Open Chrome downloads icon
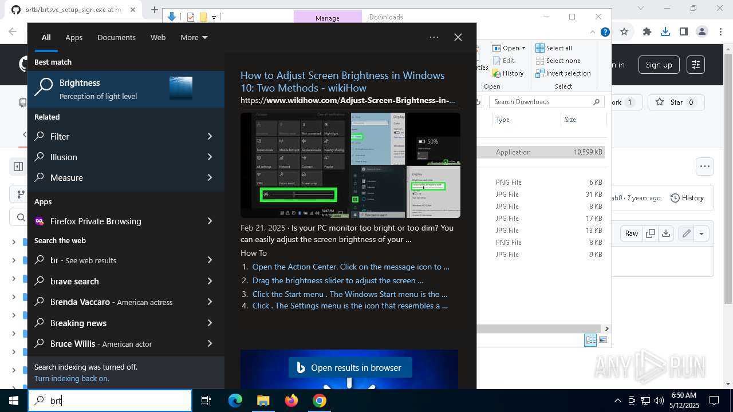Viewport: 733px width, 412px height. tap(665, 32)
